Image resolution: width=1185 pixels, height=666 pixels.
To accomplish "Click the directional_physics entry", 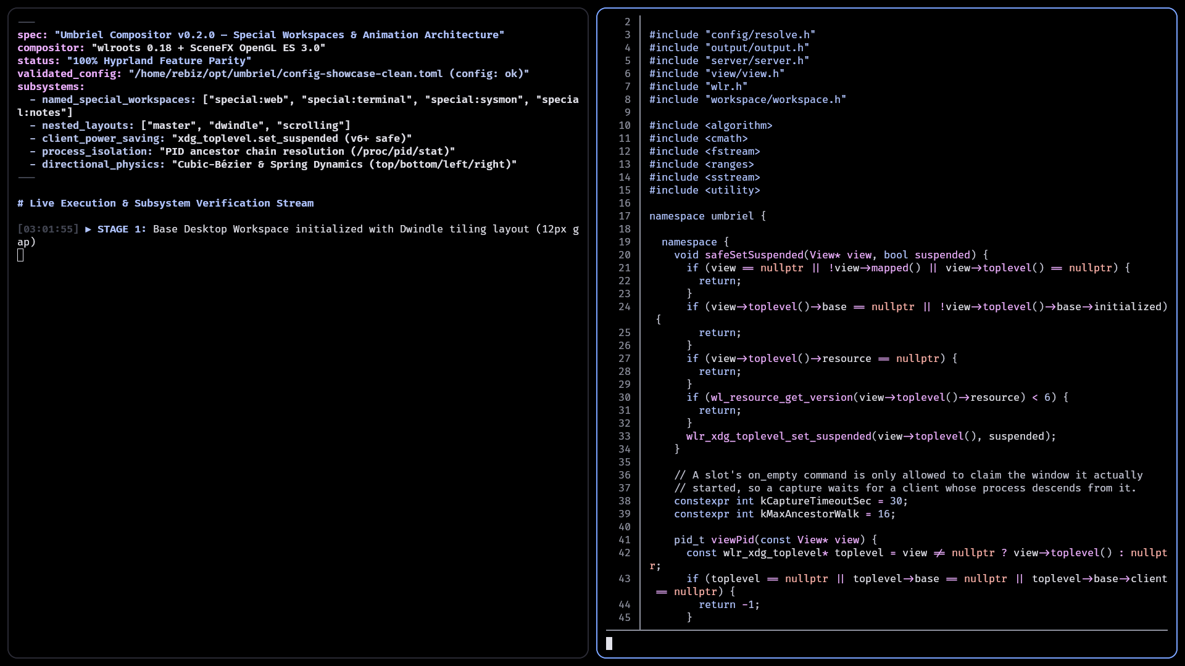I will (273, 165).
